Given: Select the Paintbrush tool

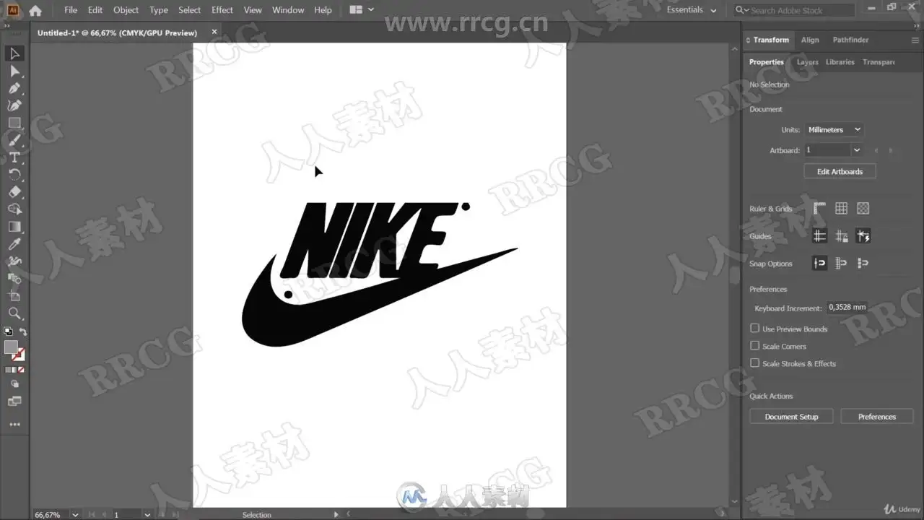Looking at the screenshot, I should 14,140.
